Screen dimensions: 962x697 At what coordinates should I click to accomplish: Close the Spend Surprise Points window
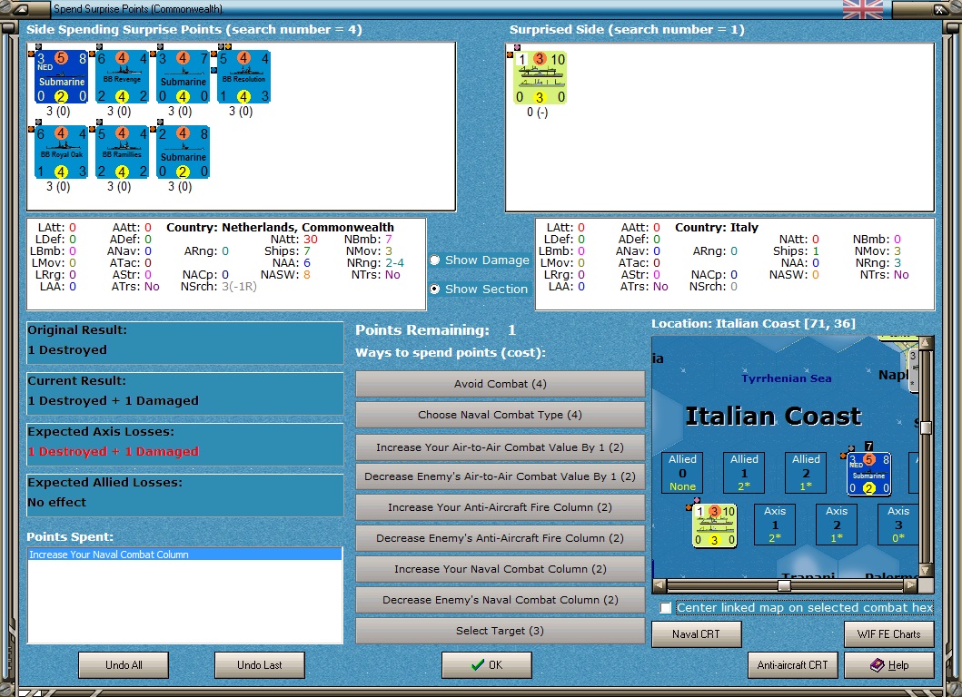[x=940, y=9]
